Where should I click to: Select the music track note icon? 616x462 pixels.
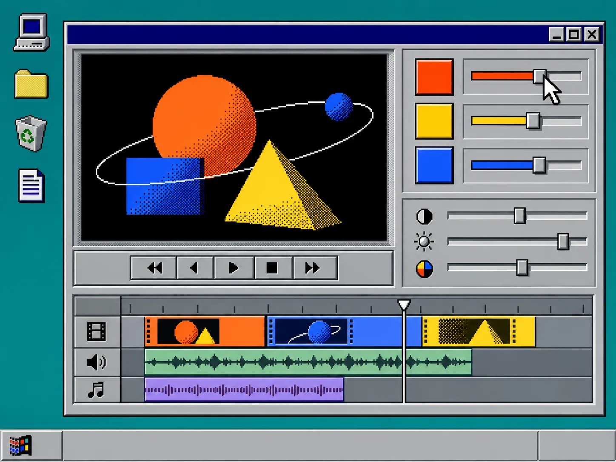pos(96,389)
